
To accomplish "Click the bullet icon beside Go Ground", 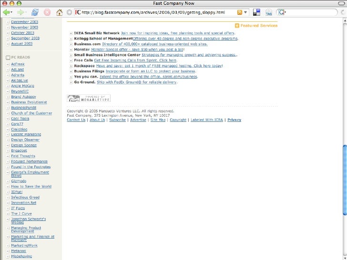I will (x=71, y=82).
